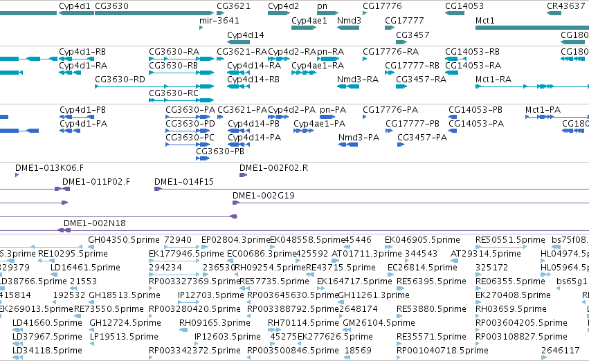The image size is (589, 361).
Task: Click transcript CG17777-RB
Action: pos(412,66)
